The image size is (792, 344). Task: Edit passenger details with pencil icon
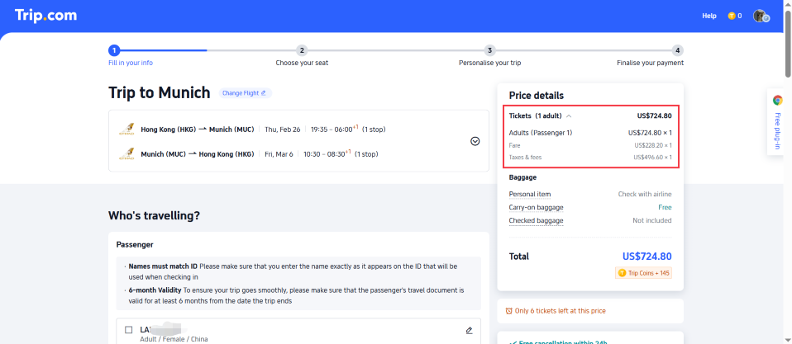click(x=469, y=330)
